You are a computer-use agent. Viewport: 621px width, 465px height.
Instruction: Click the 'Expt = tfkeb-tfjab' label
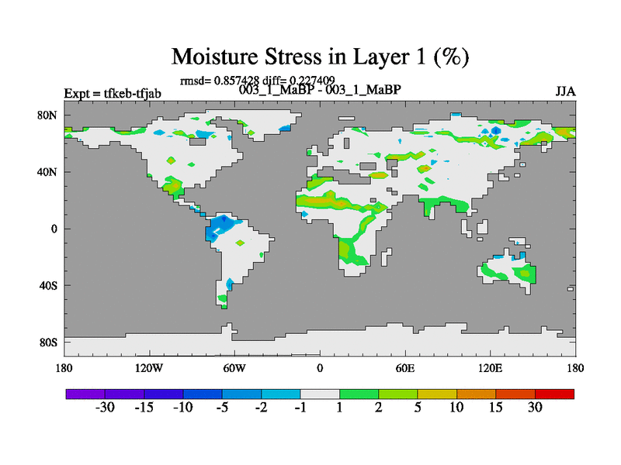click(x=113, y=93)
